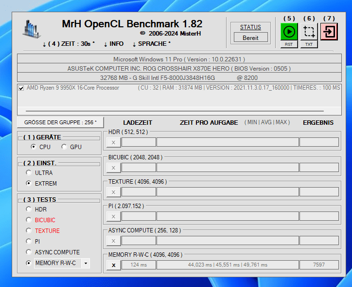Expand the MEMORY R-W-C dropdown arrow
Image resolution: width=352 pixels, height=287 pixels.
coord(86,263)
